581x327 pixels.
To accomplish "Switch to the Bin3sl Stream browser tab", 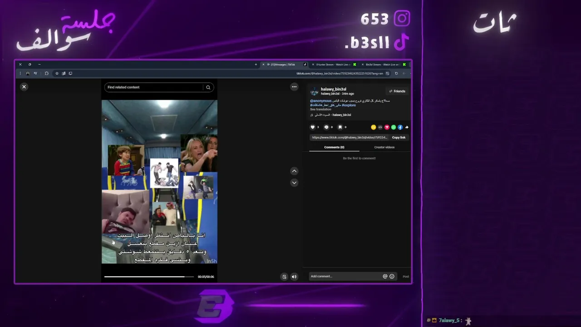I will [x=383, y=64].
